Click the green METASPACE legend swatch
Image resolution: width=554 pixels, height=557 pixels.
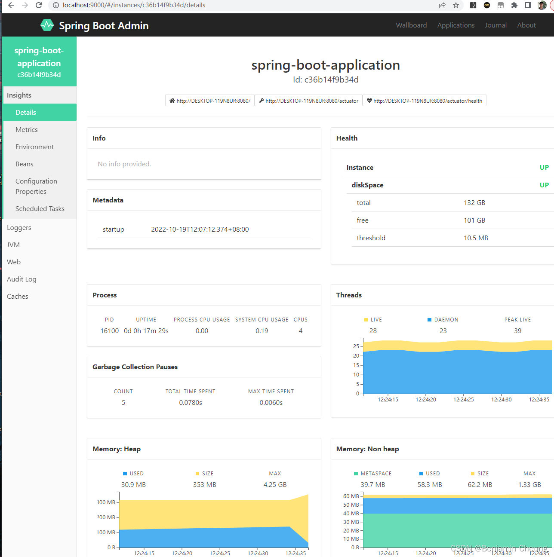(x=356, y=474)
